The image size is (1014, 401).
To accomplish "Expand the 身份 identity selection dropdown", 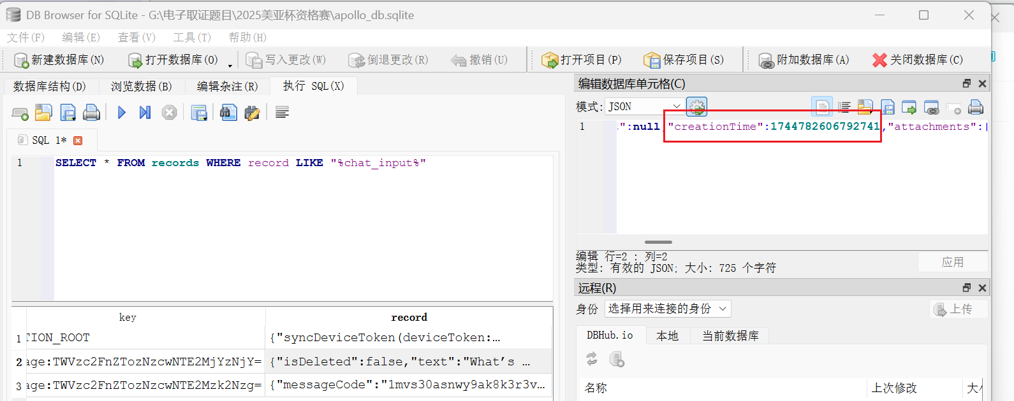I will coord(667,309).
